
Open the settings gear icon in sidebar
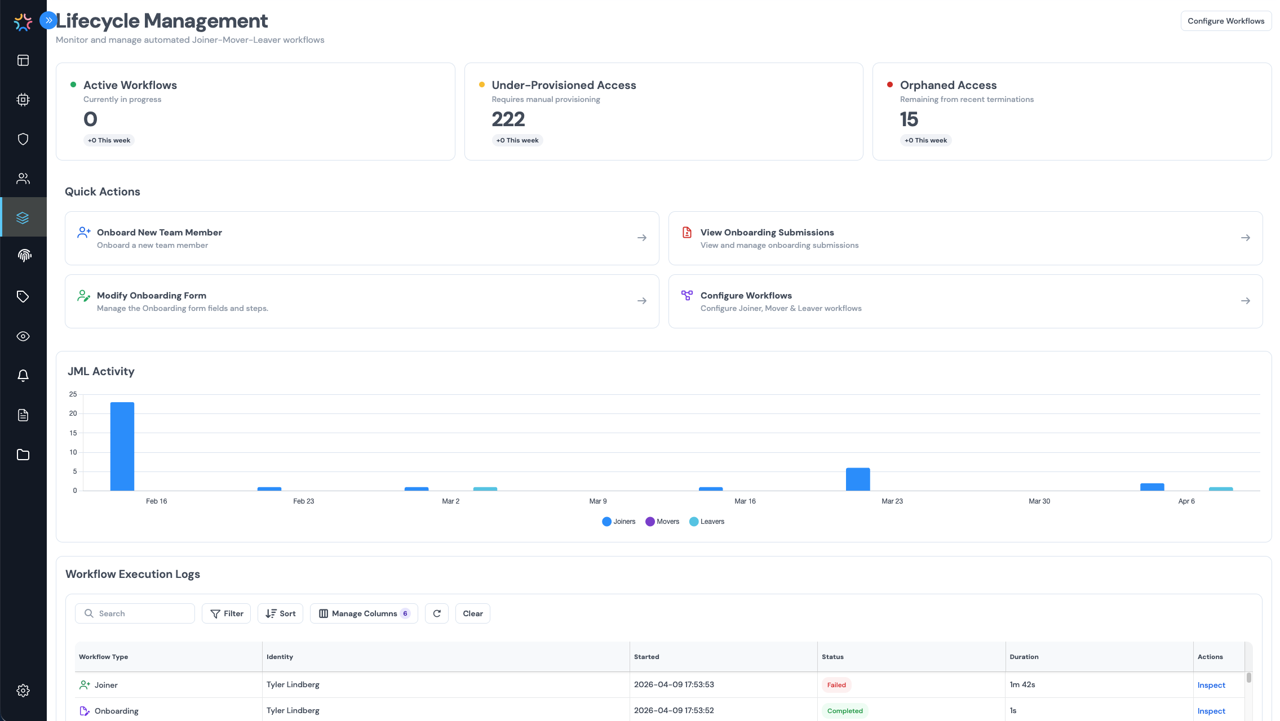click(23, 691)
